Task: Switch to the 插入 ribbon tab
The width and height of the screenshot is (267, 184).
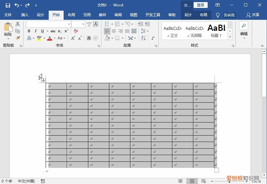Action: (25, 15)
